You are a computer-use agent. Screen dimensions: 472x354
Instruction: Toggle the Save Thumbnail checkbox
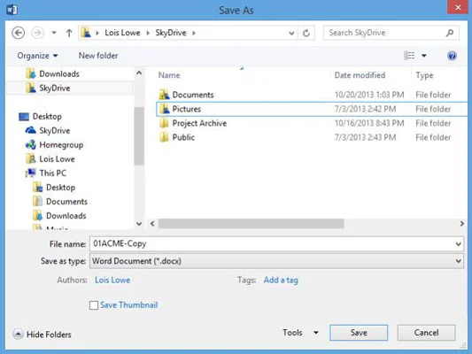coord(94,305)
